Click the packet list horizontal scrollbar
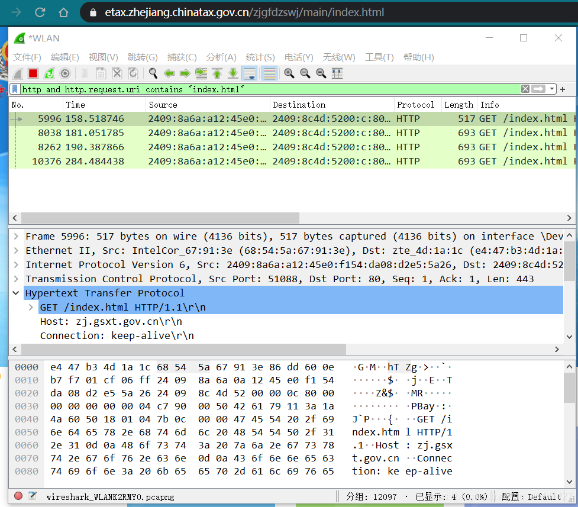This screenshot has height=507, width=578. click(x=160, y=218)
